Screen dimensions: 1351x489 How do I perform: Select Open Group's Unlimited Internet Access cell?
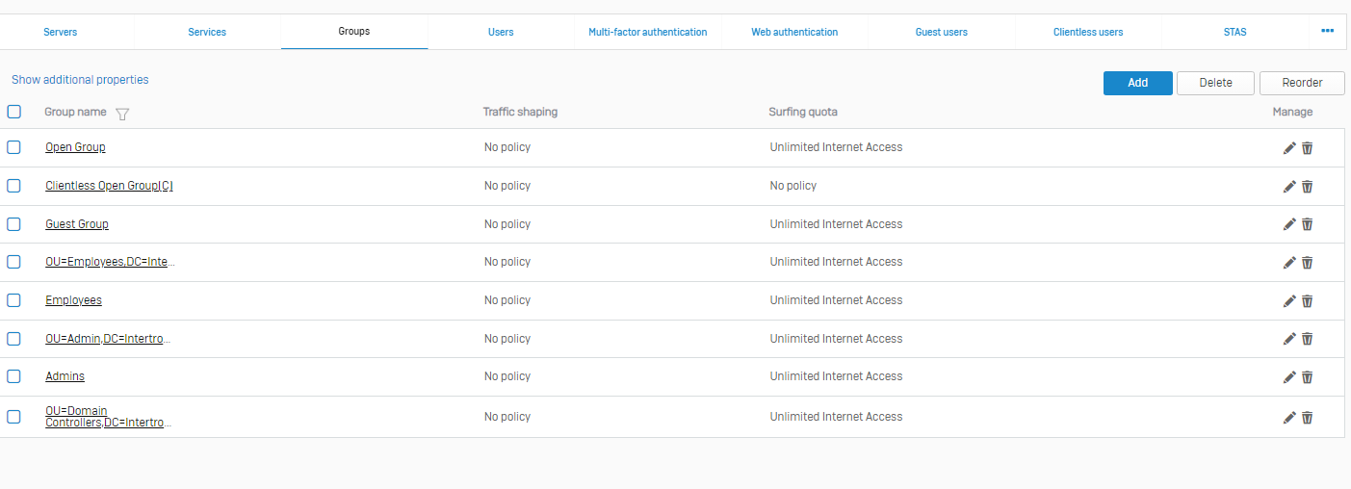(836, 147)
